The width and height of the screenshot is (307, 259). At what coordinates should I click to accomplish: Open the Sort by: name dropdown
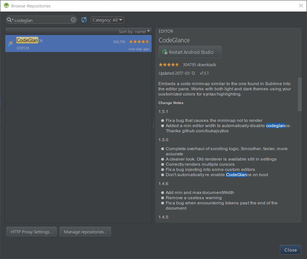tap(134, 32)
